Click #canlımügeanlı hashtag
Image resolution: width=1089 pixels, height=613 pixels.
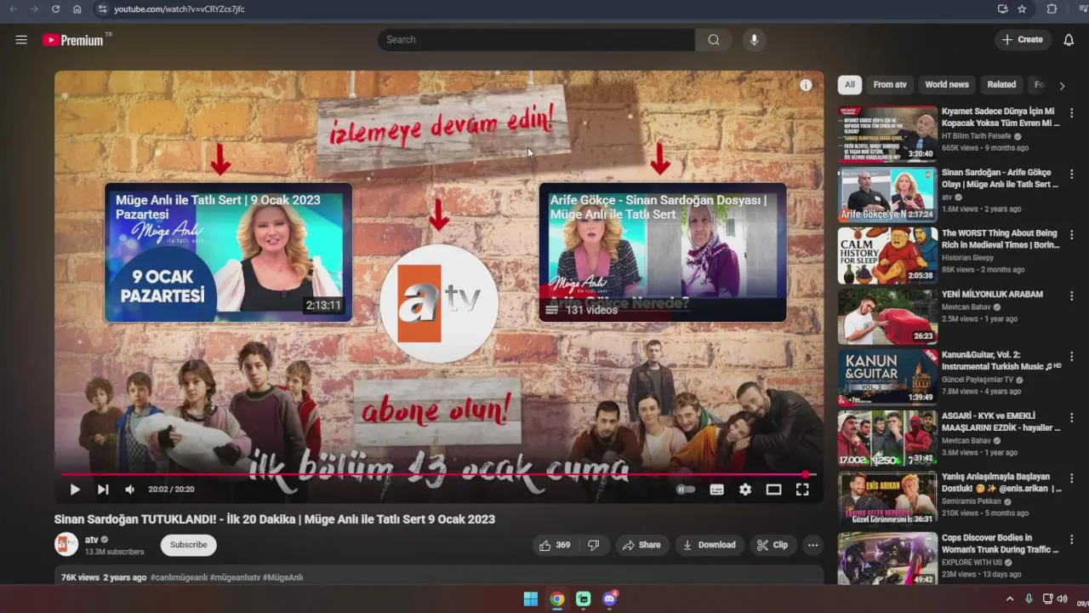[x=179, y=577]
